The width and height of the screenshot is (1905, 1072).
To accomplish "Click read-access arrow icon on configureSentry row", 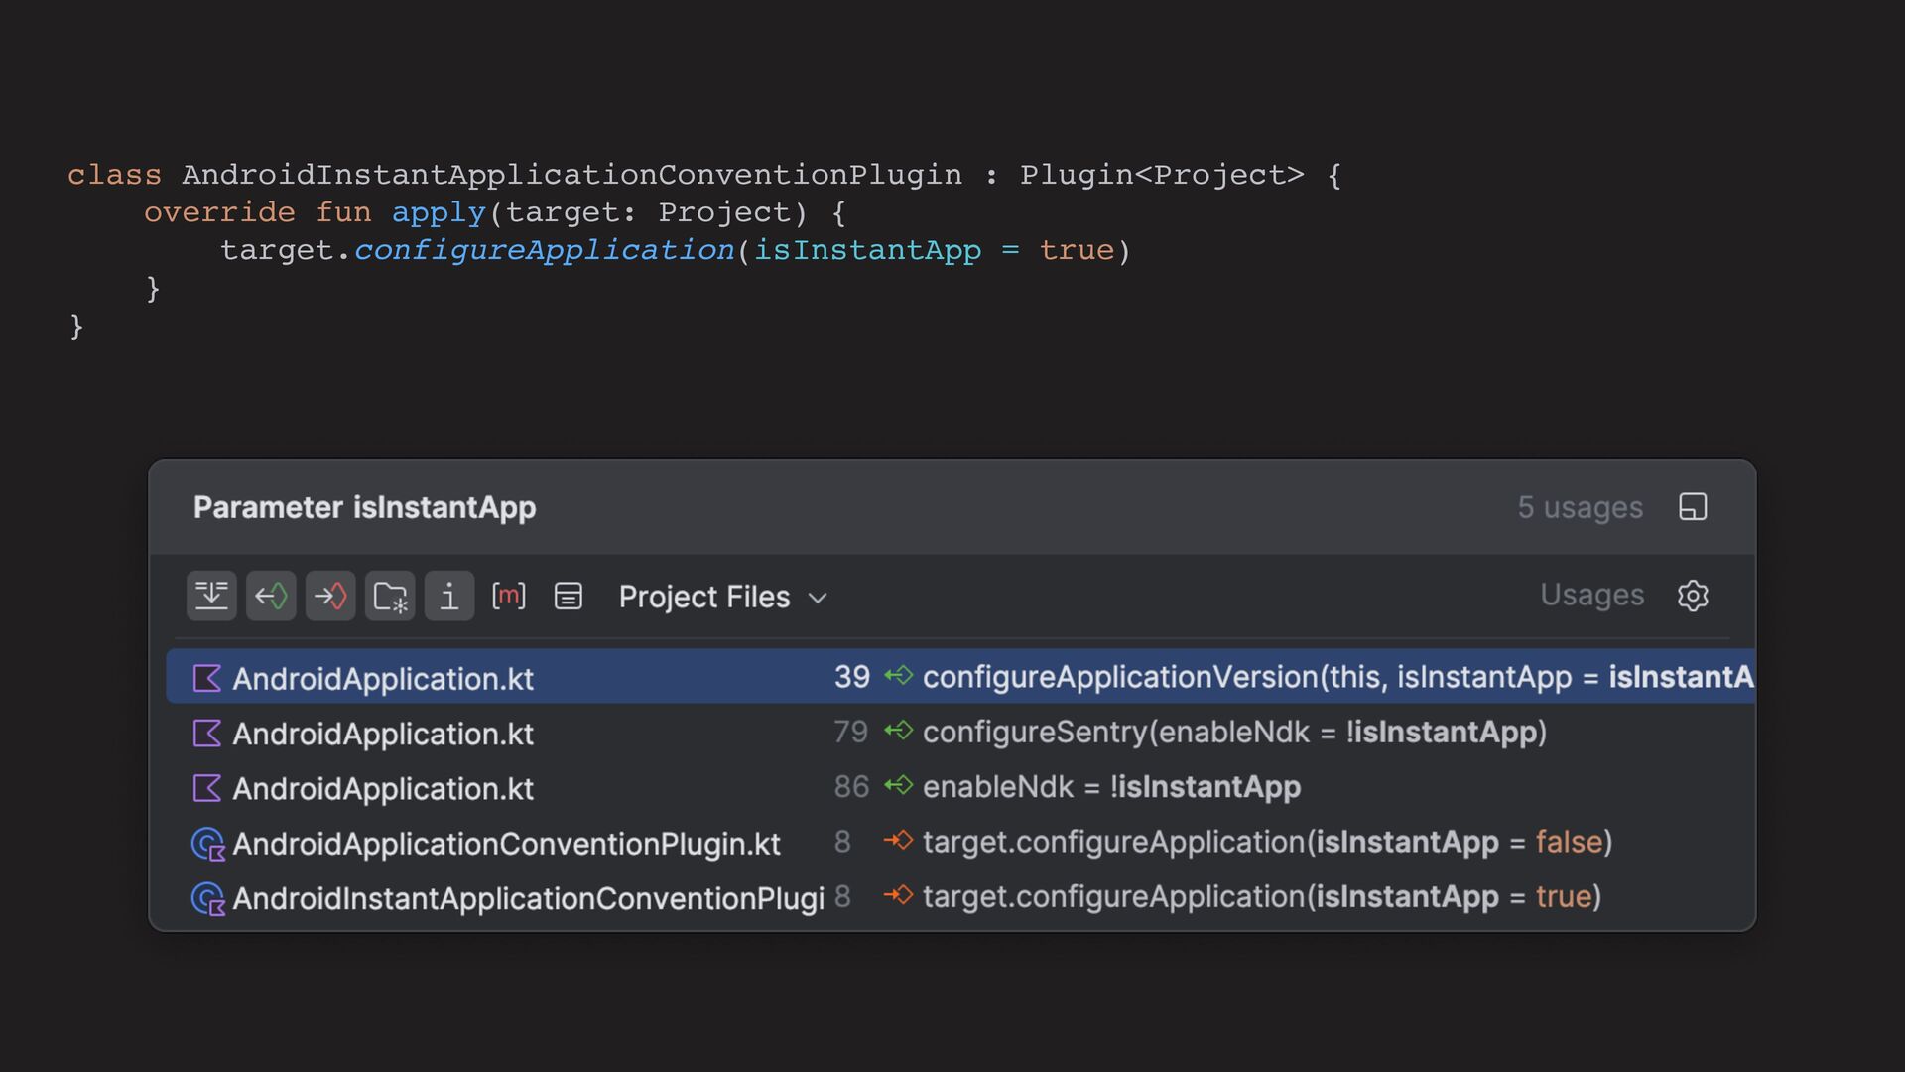I will click(x=898, y=731).
